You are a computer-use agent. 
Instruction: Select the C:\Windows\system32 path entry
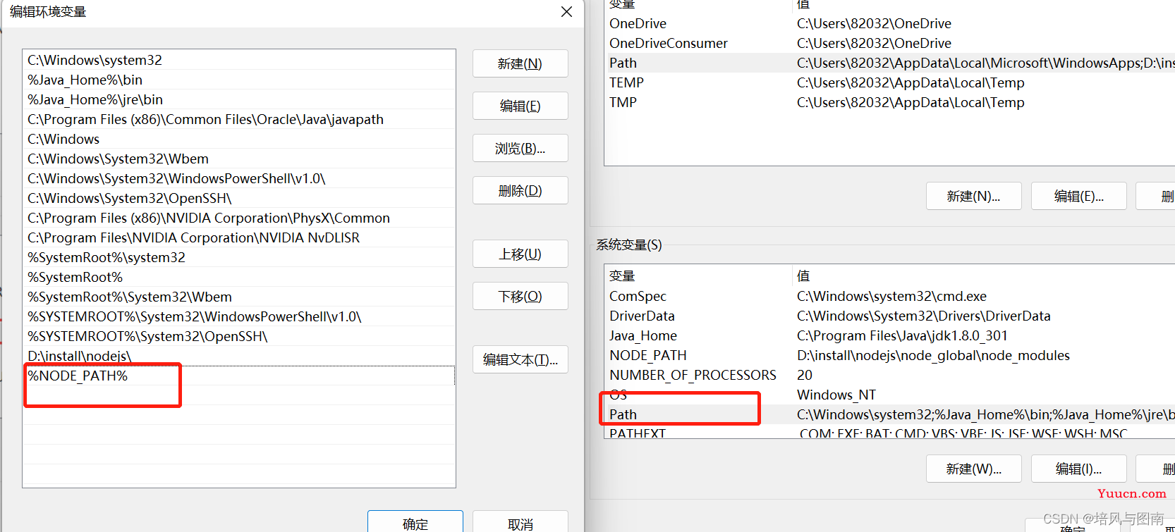pyautogui.click(x=239, y=60)
